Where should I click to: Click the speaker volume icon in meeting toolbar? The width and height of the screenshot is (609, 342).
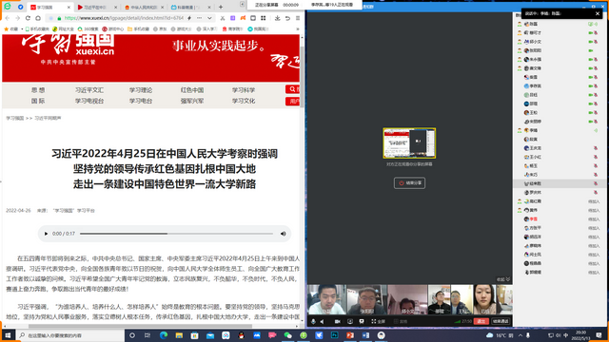[x=323, y=321]
